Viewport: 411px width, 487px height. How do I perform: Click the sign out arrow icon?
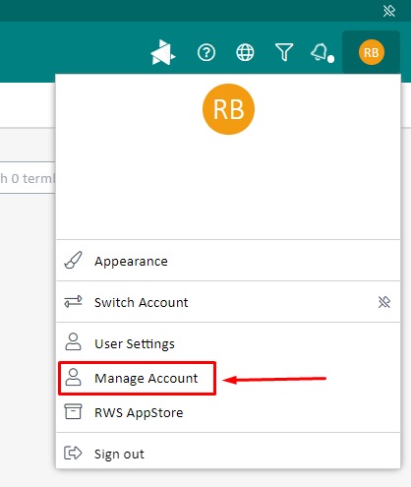tap(73, 454)
